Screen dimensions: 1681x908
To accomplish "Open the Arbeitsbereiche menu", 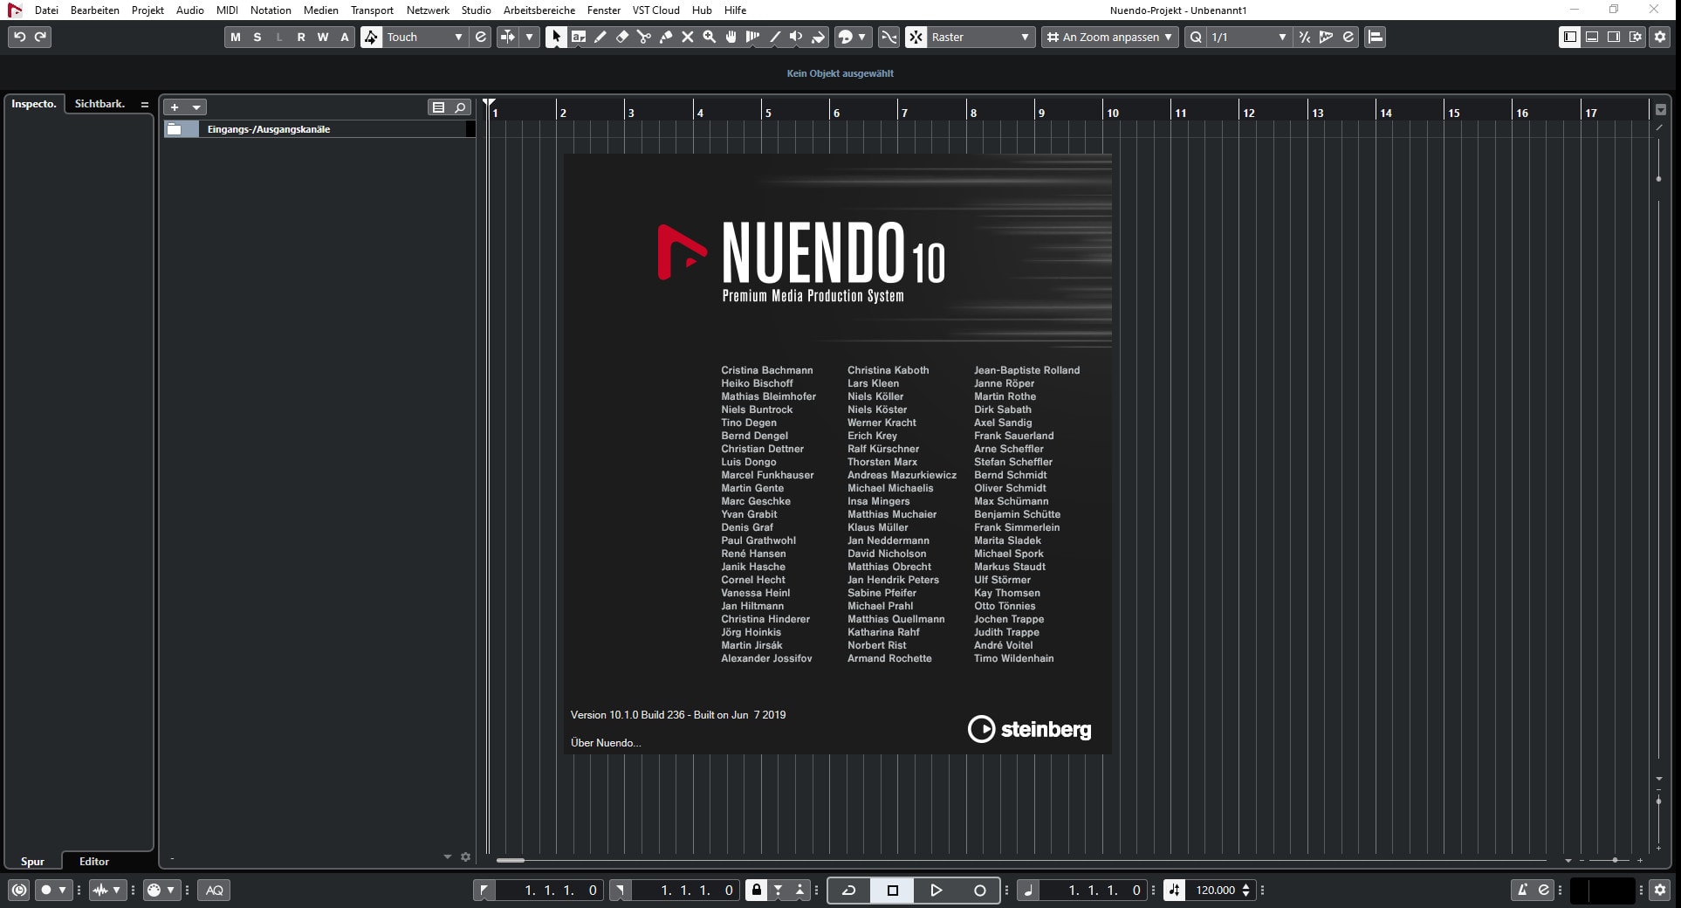I will pyautogui.click(x=539, y=10).
